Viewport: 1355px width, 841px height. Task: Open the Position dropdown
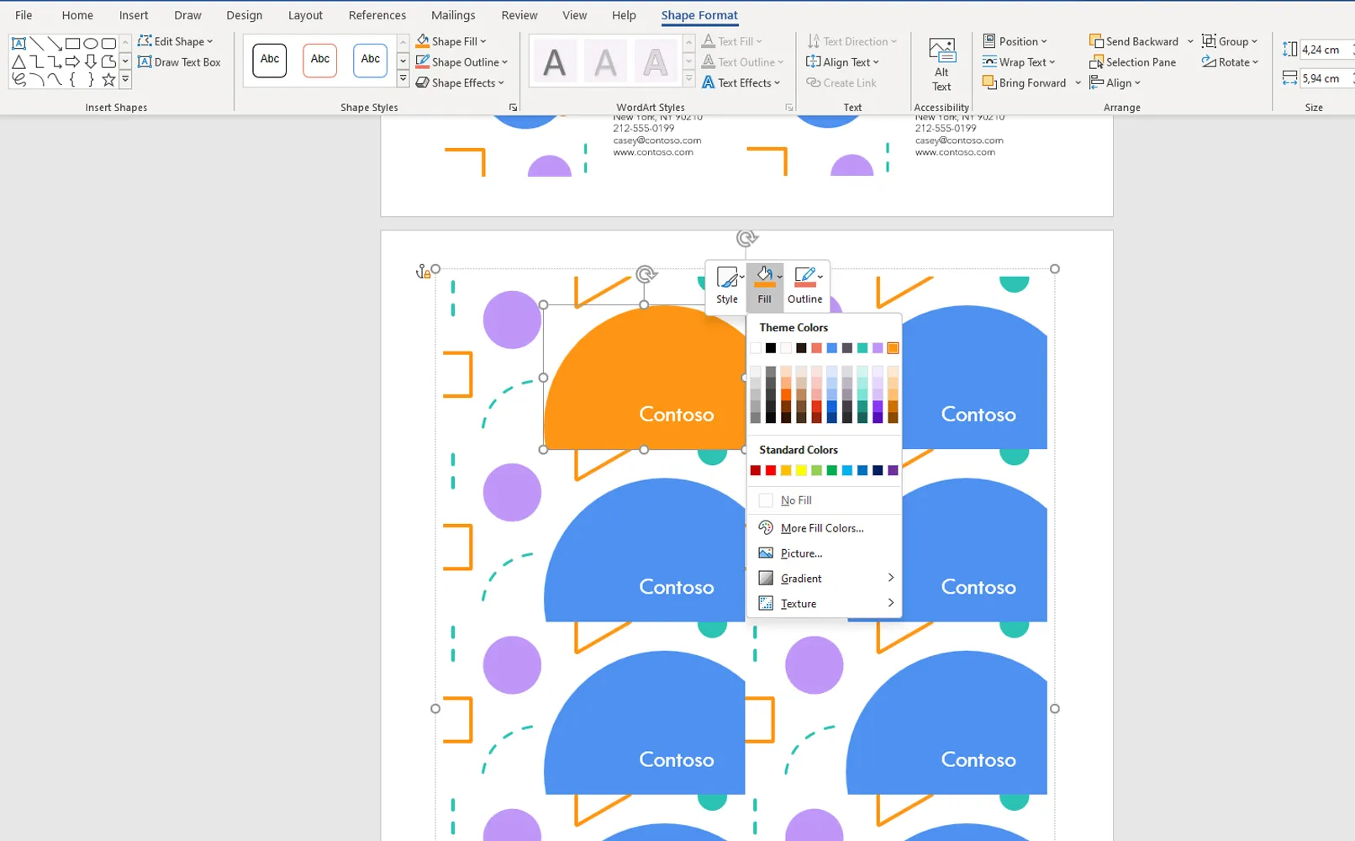coord(1015,41)
